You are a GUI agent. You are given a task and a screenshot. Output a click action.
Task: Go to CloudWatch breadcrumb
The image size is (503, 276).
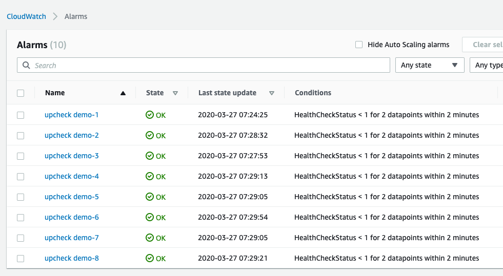coord(26,16)
